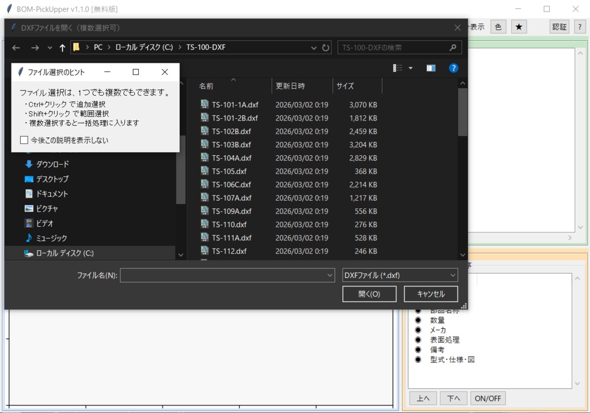Open help with the blue question icon

453,68
